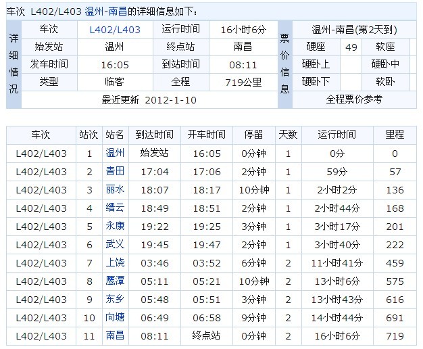423x349 pixels.
Task: Click the 硬座 price value 49
Action: pos(351,47)
